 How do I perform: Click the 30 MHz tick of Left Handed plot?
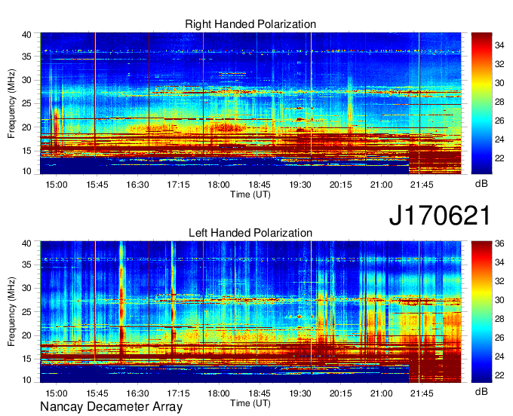coord(27,288)
